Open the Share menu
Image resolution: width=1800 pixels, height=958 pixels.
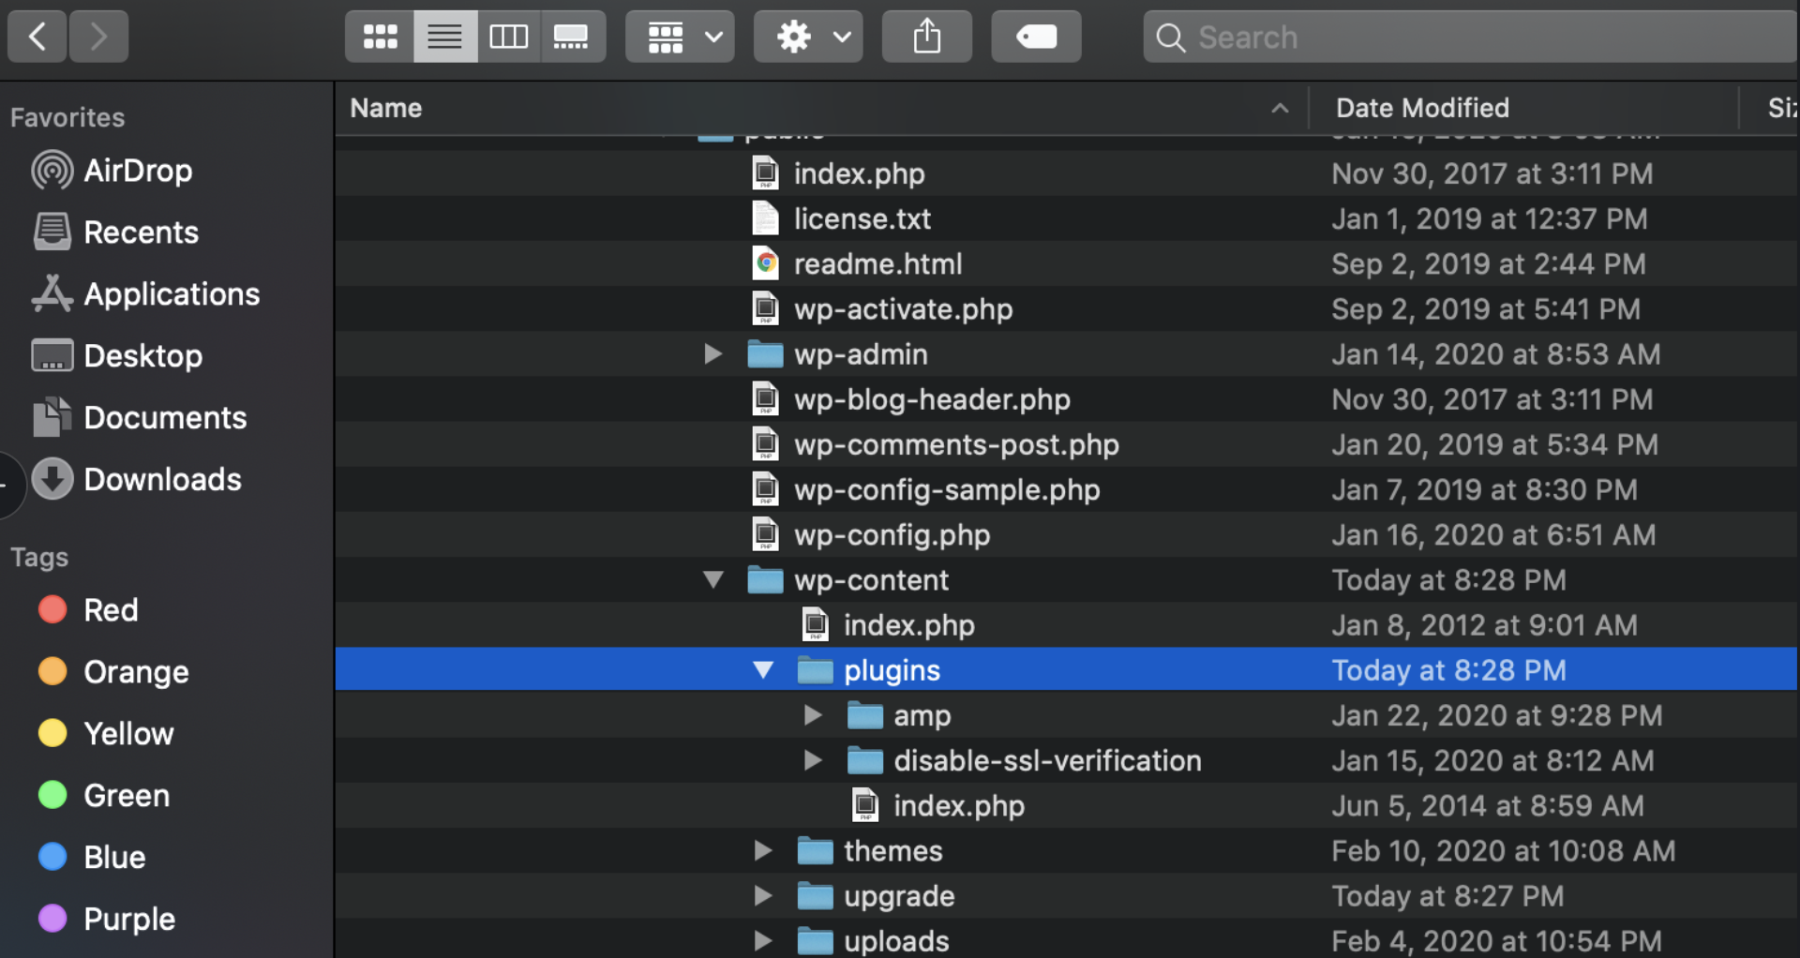click(926, 37)
